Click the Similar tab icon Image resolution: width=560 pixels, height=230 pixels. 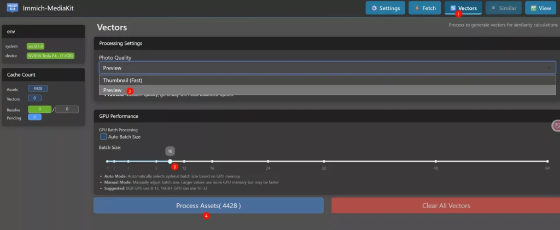(495, 8)
